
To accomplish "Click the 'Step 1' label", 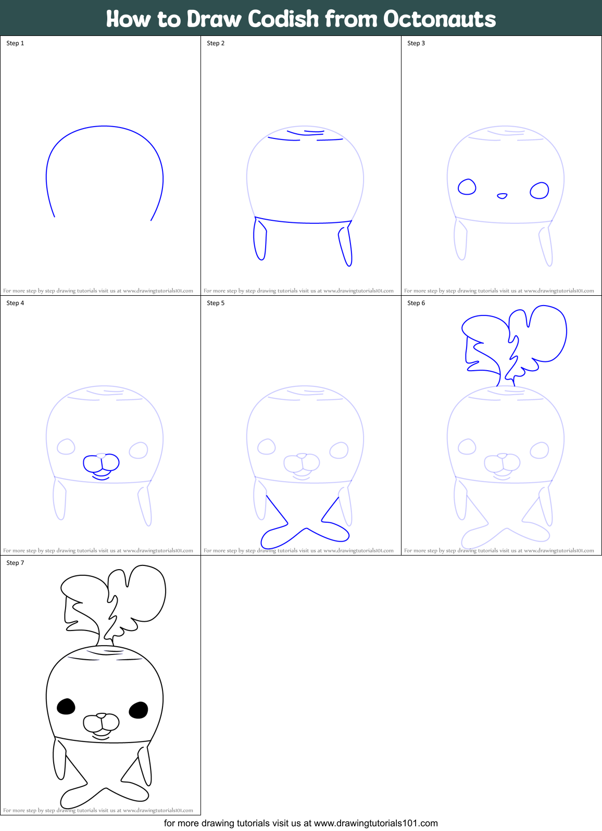I will [15, 43].
